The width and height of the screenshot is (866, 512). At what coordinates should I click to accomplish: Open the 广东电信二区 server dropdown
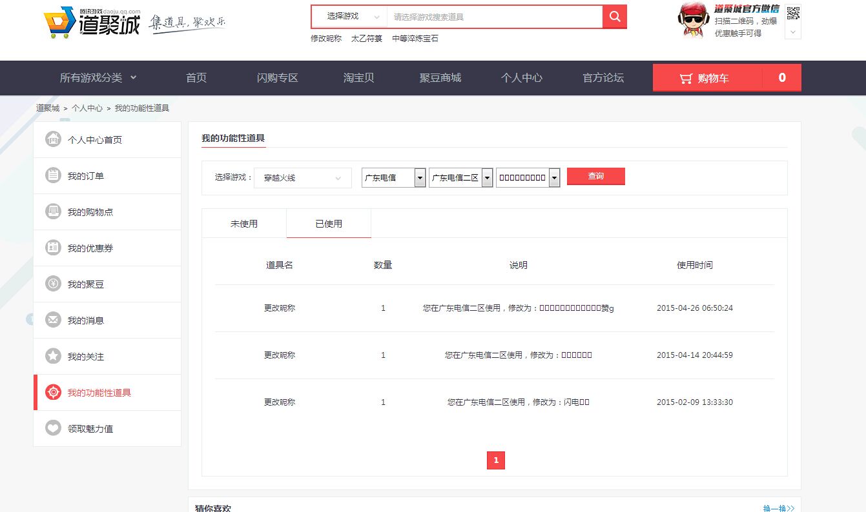(460, 178)
